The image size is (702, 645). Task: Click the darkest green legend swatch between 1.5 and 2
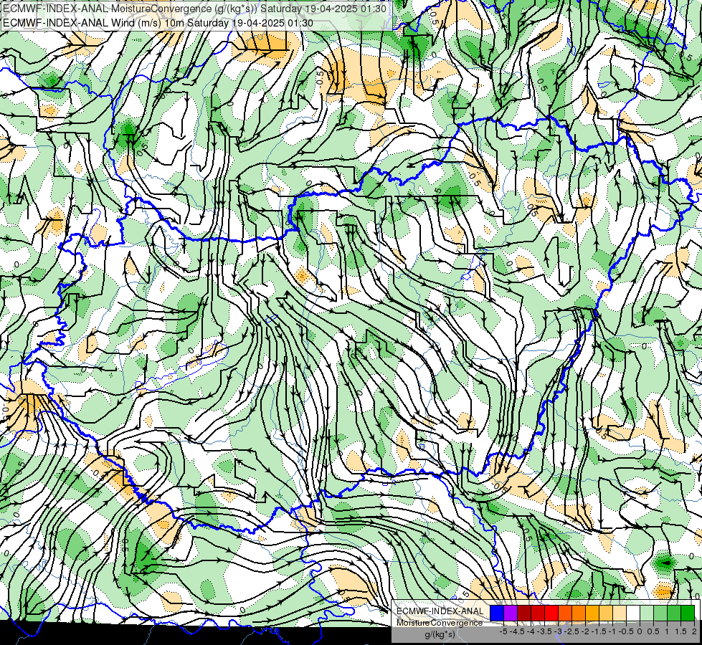click(x=688, y=613)
